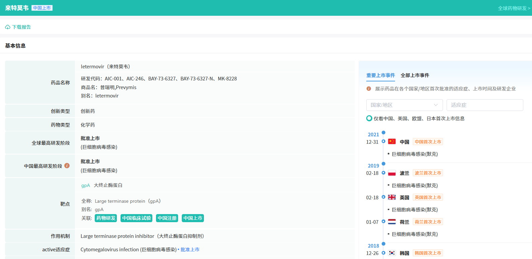Toggle 仅看中国、美国、欧盟、日本 first-launch filter

(x=369, y=118)
